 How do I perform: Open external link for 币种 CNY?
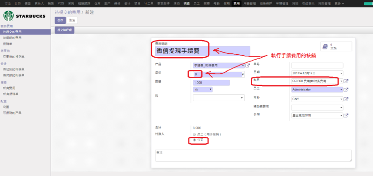(x=346, y=99)
